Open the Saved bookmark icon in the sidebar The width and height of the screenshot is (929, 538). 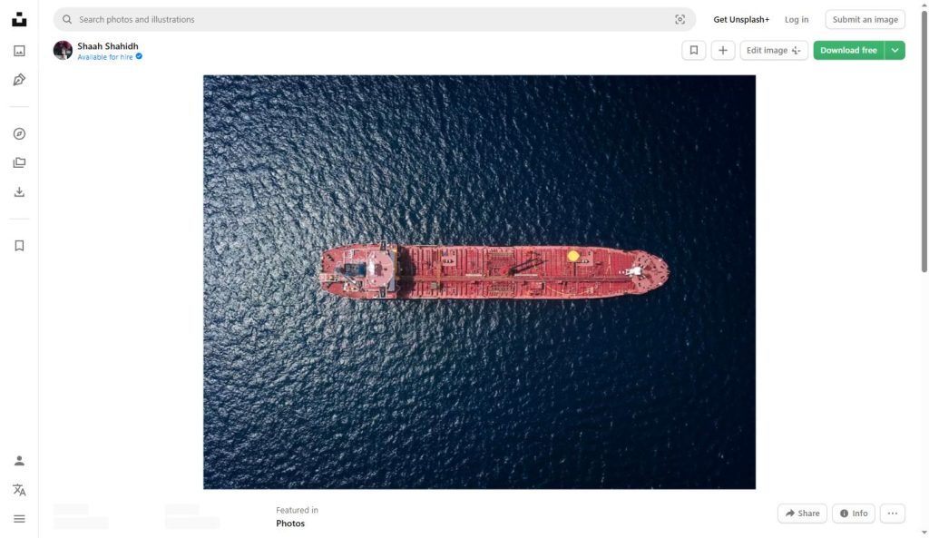[x=19, y=246]
